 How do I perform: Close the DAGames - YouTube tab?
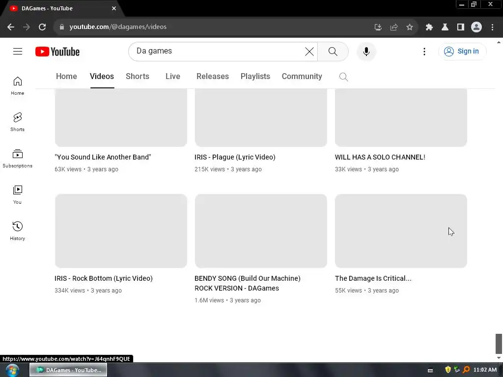[x=114, y=8]
